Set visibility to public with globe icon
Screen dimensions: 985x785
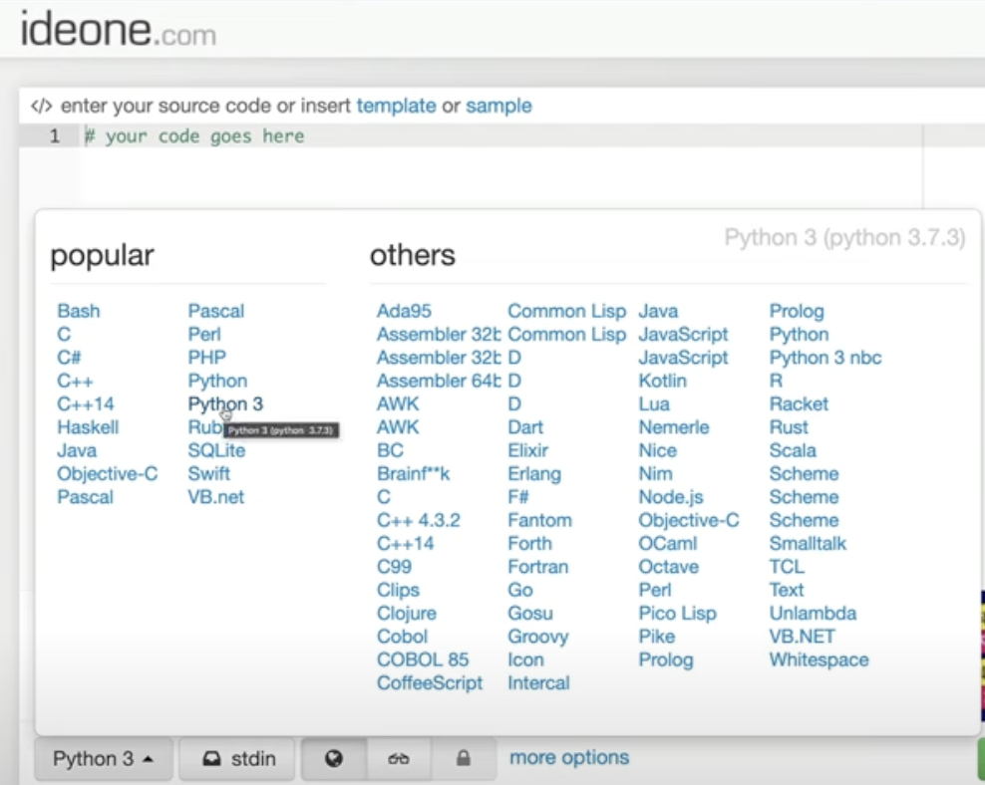click(x=334, y=759)
